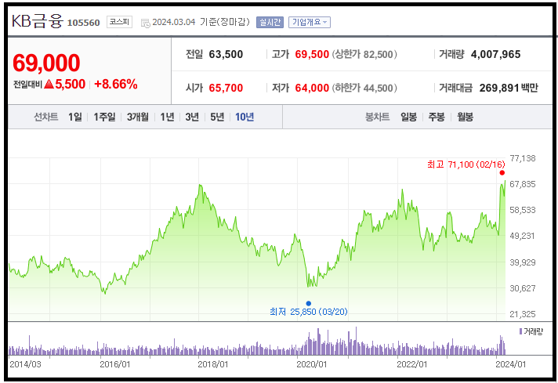Switch the chart to 1년
This screenshot has height=383, width=558.
pos(167,117)
